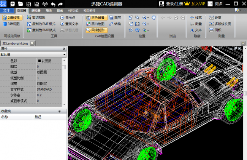Save the drawing with the floppy disk icon
247x160 pixels.
point(28,4)
